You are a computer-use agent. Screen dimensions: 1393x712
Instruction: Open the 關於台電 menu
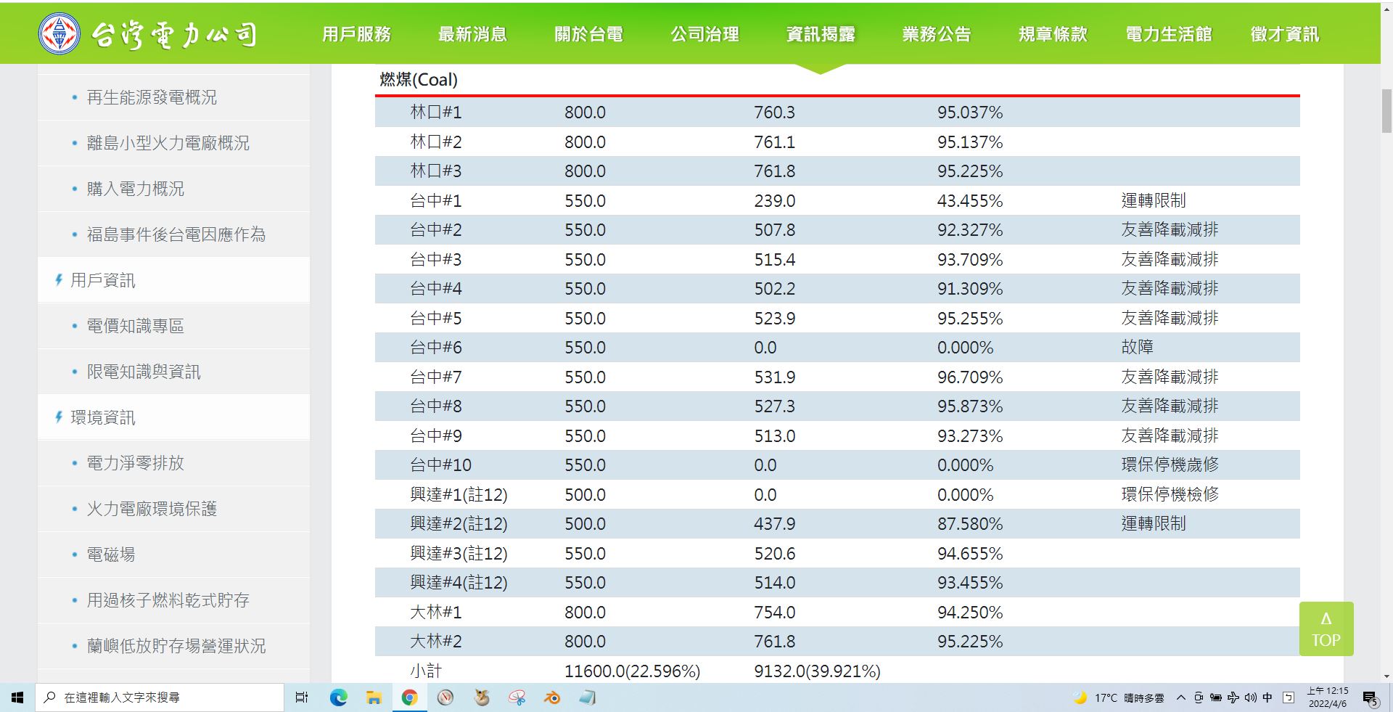588,34
